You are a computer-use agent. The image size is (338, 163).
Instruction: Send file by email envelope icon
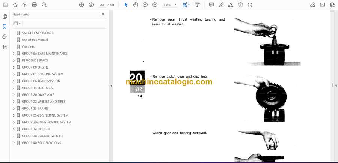323,5
